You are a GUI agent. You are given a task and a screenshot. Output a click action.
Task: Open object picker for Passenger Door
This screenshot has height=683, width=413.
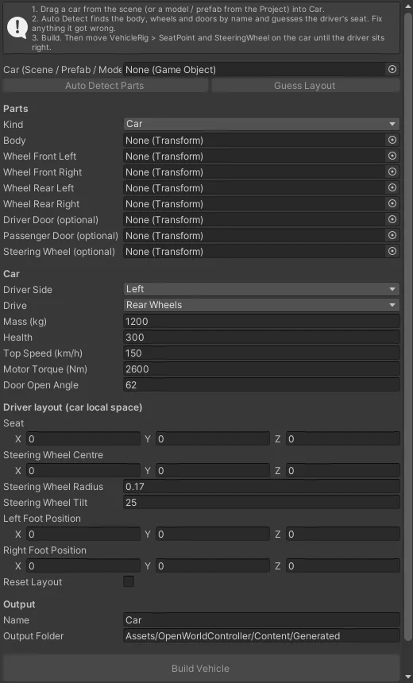[x=392, y=235]
